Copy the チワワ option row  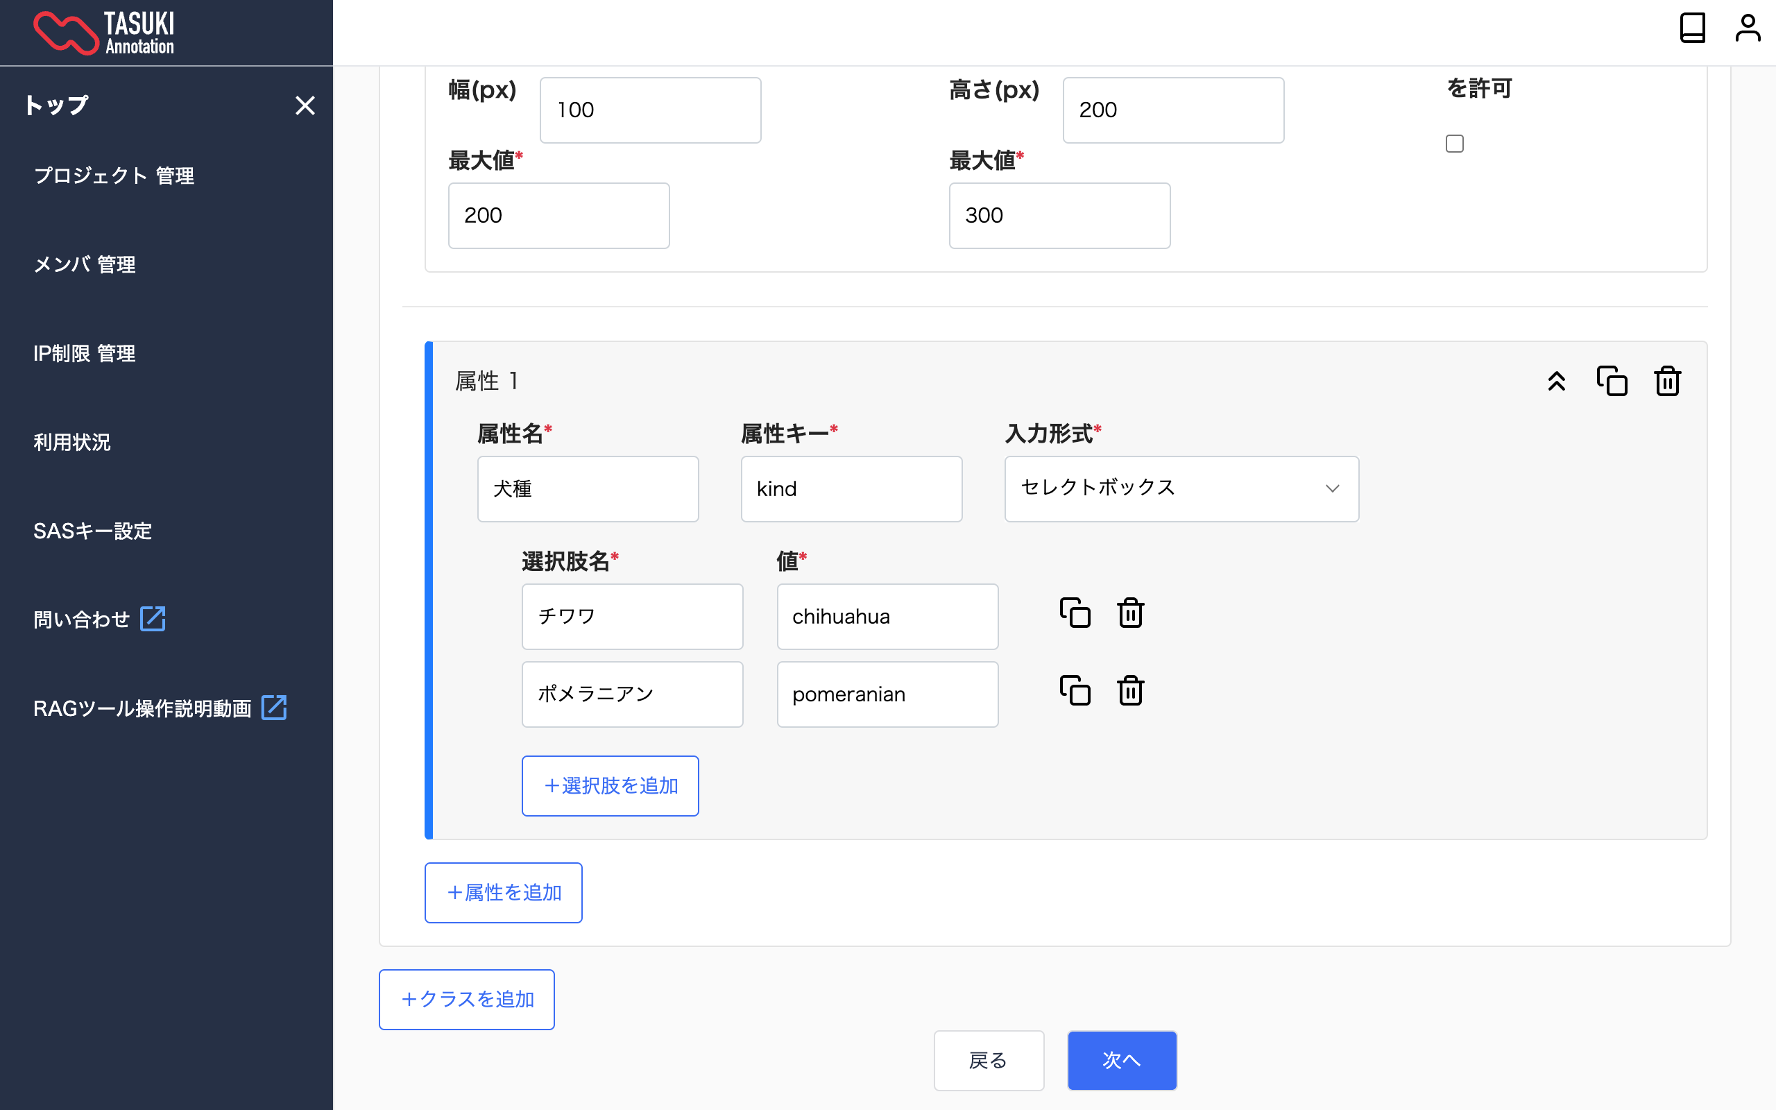pyautogui.click(x=1075, y=613)
